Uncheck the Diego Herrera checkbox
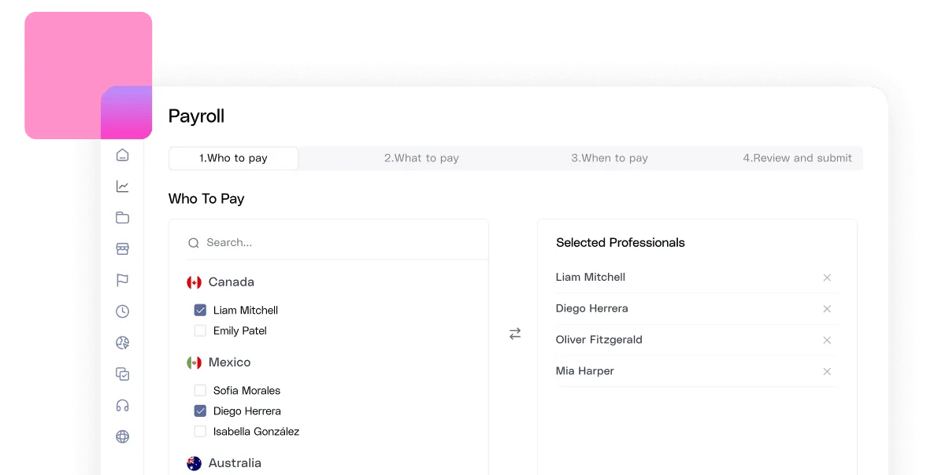The width and height of the screenshot is (945, 475). pos(200,411)
